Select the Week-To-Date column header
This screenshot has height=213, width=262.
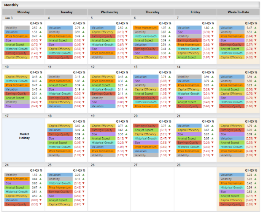[238, 12]
